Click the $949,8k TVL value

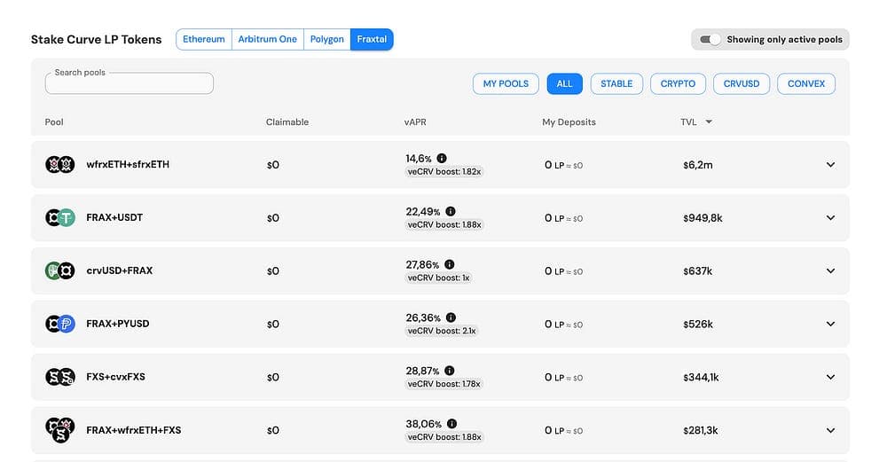coord(703,218)
